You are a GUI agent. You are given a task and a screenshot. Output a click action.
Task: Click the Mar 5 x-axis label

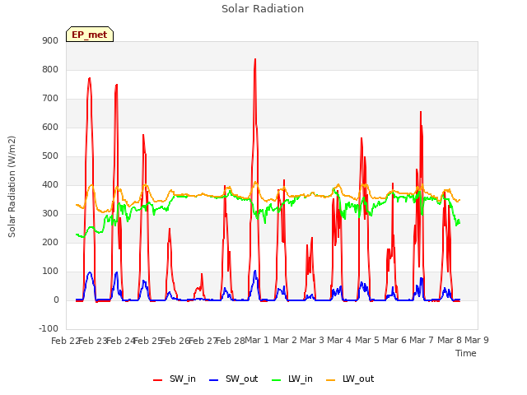[x=366, y=340]
